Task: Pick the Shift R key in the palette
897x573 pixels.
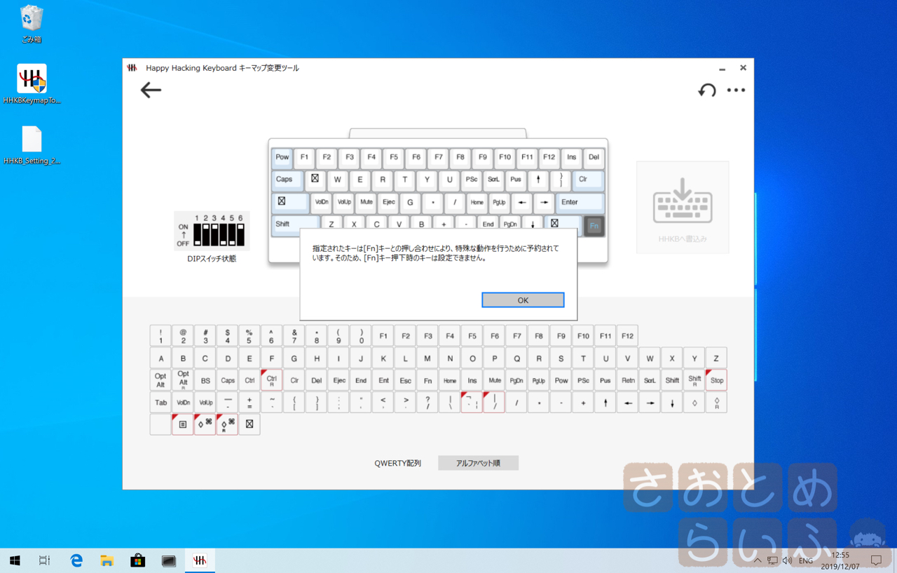Action: pos(694,380)
